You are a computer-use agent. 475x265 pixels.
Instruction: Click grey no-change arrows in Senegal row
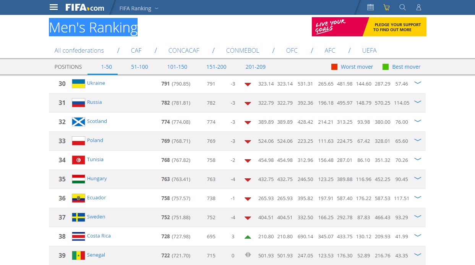248,255
